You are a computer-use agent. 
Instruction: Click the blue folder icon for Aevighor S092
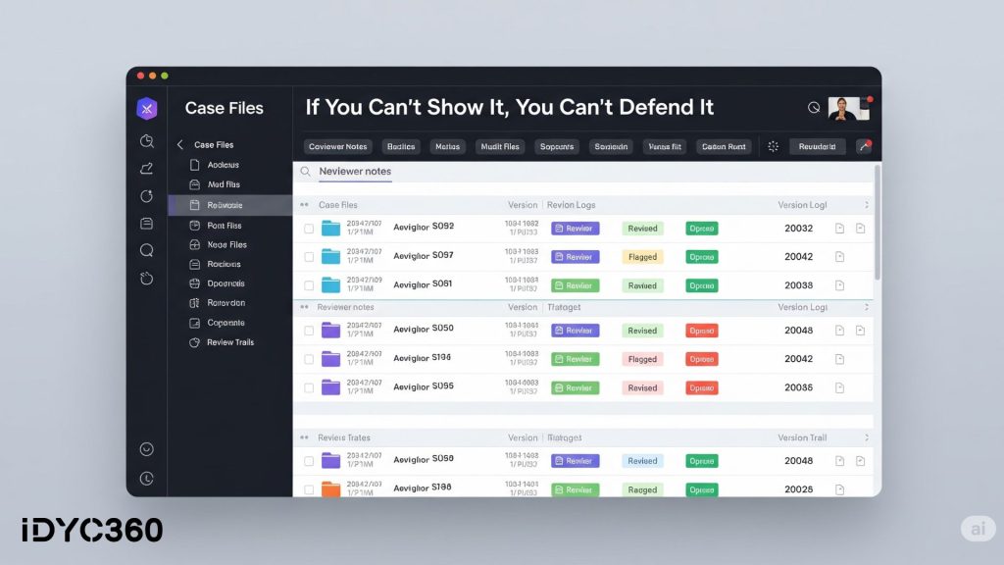[x=330, y=229]
